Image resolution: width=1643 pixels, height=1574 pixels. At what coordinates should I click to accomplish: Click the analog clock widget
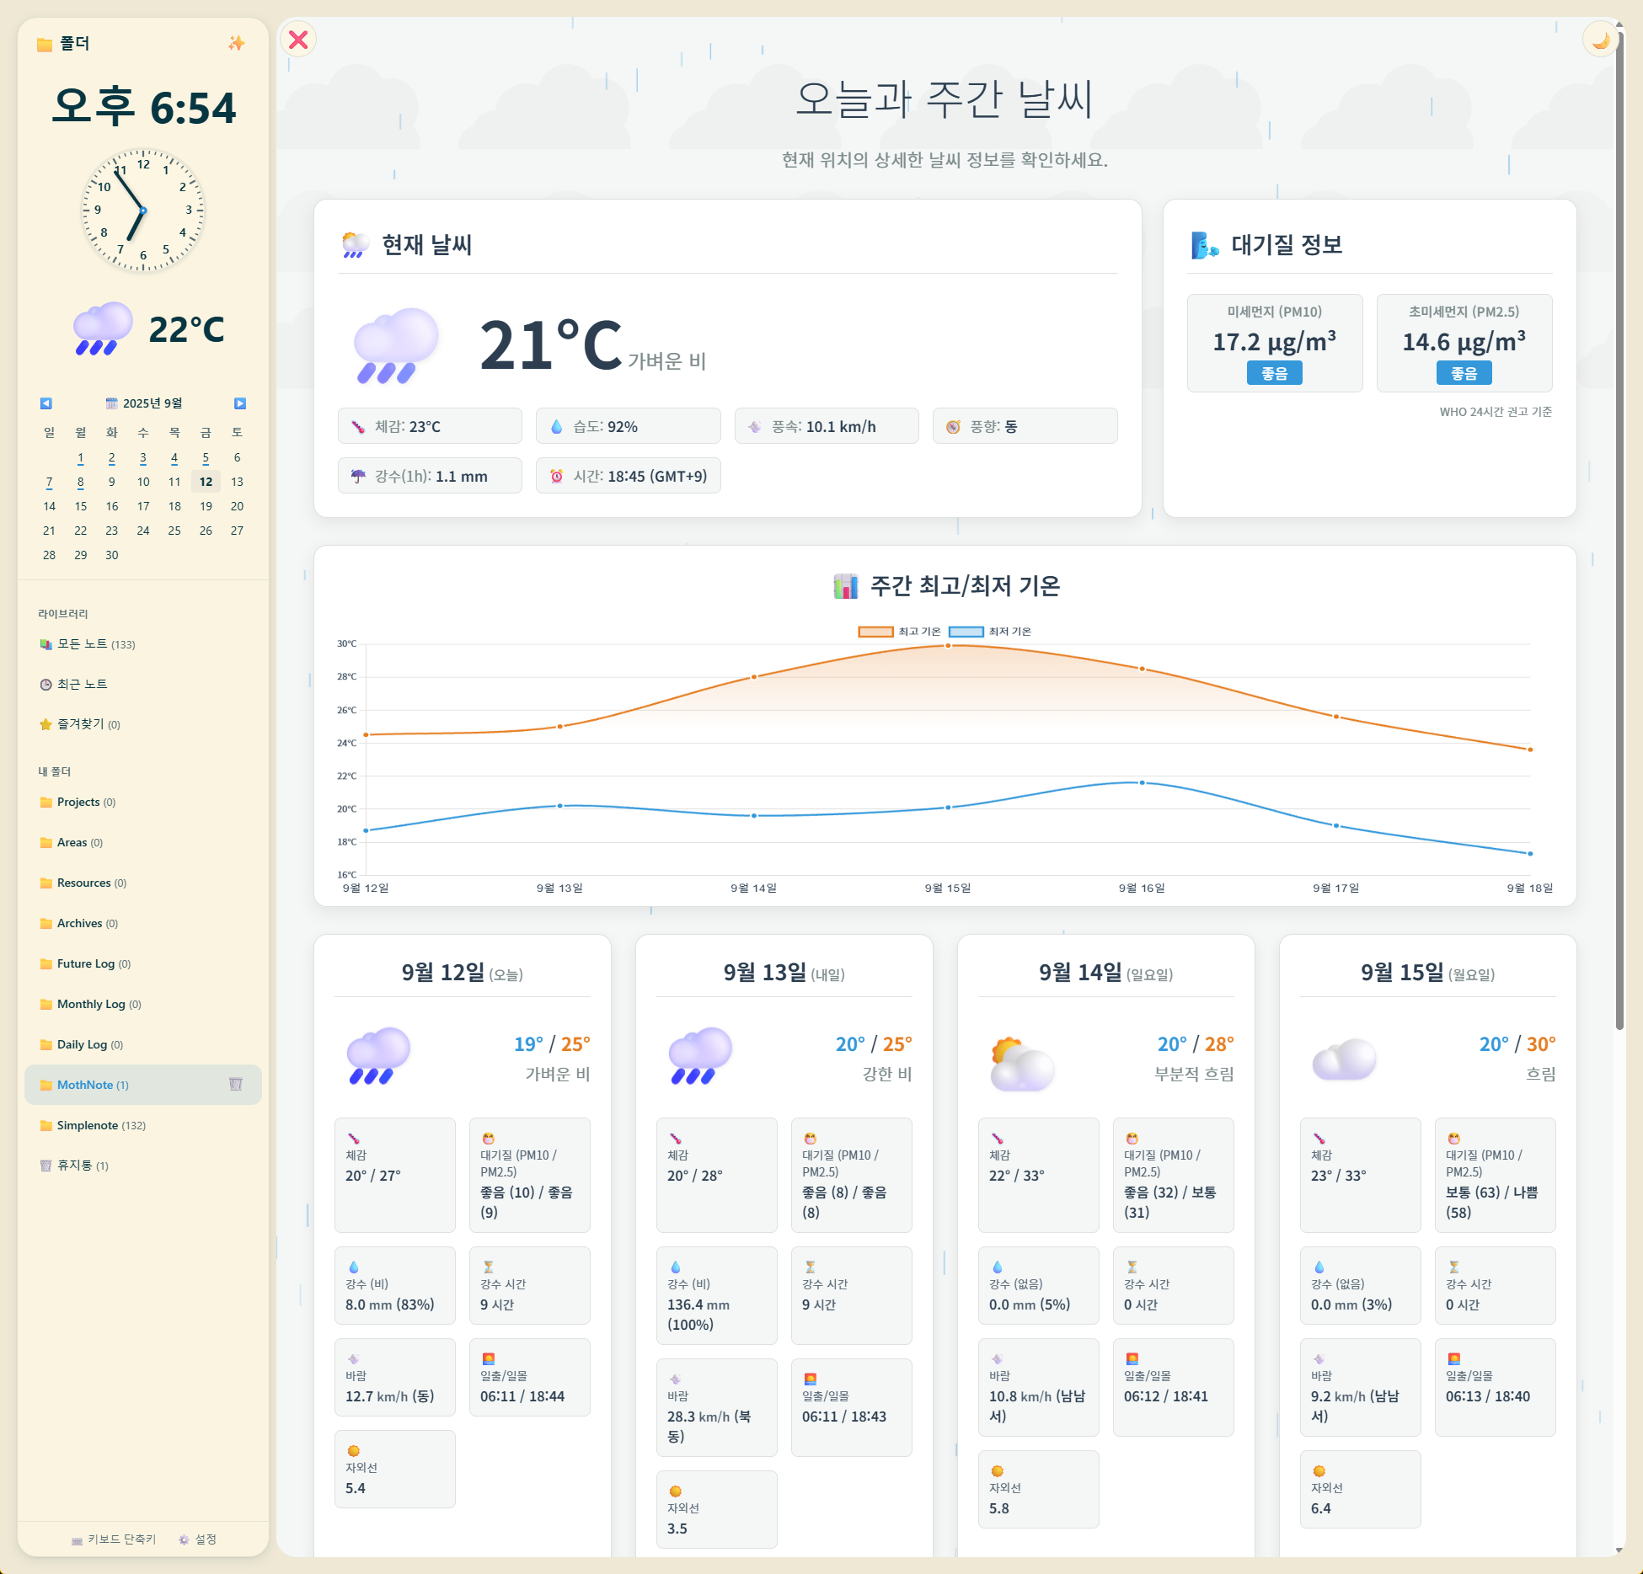tap(143, 211)
